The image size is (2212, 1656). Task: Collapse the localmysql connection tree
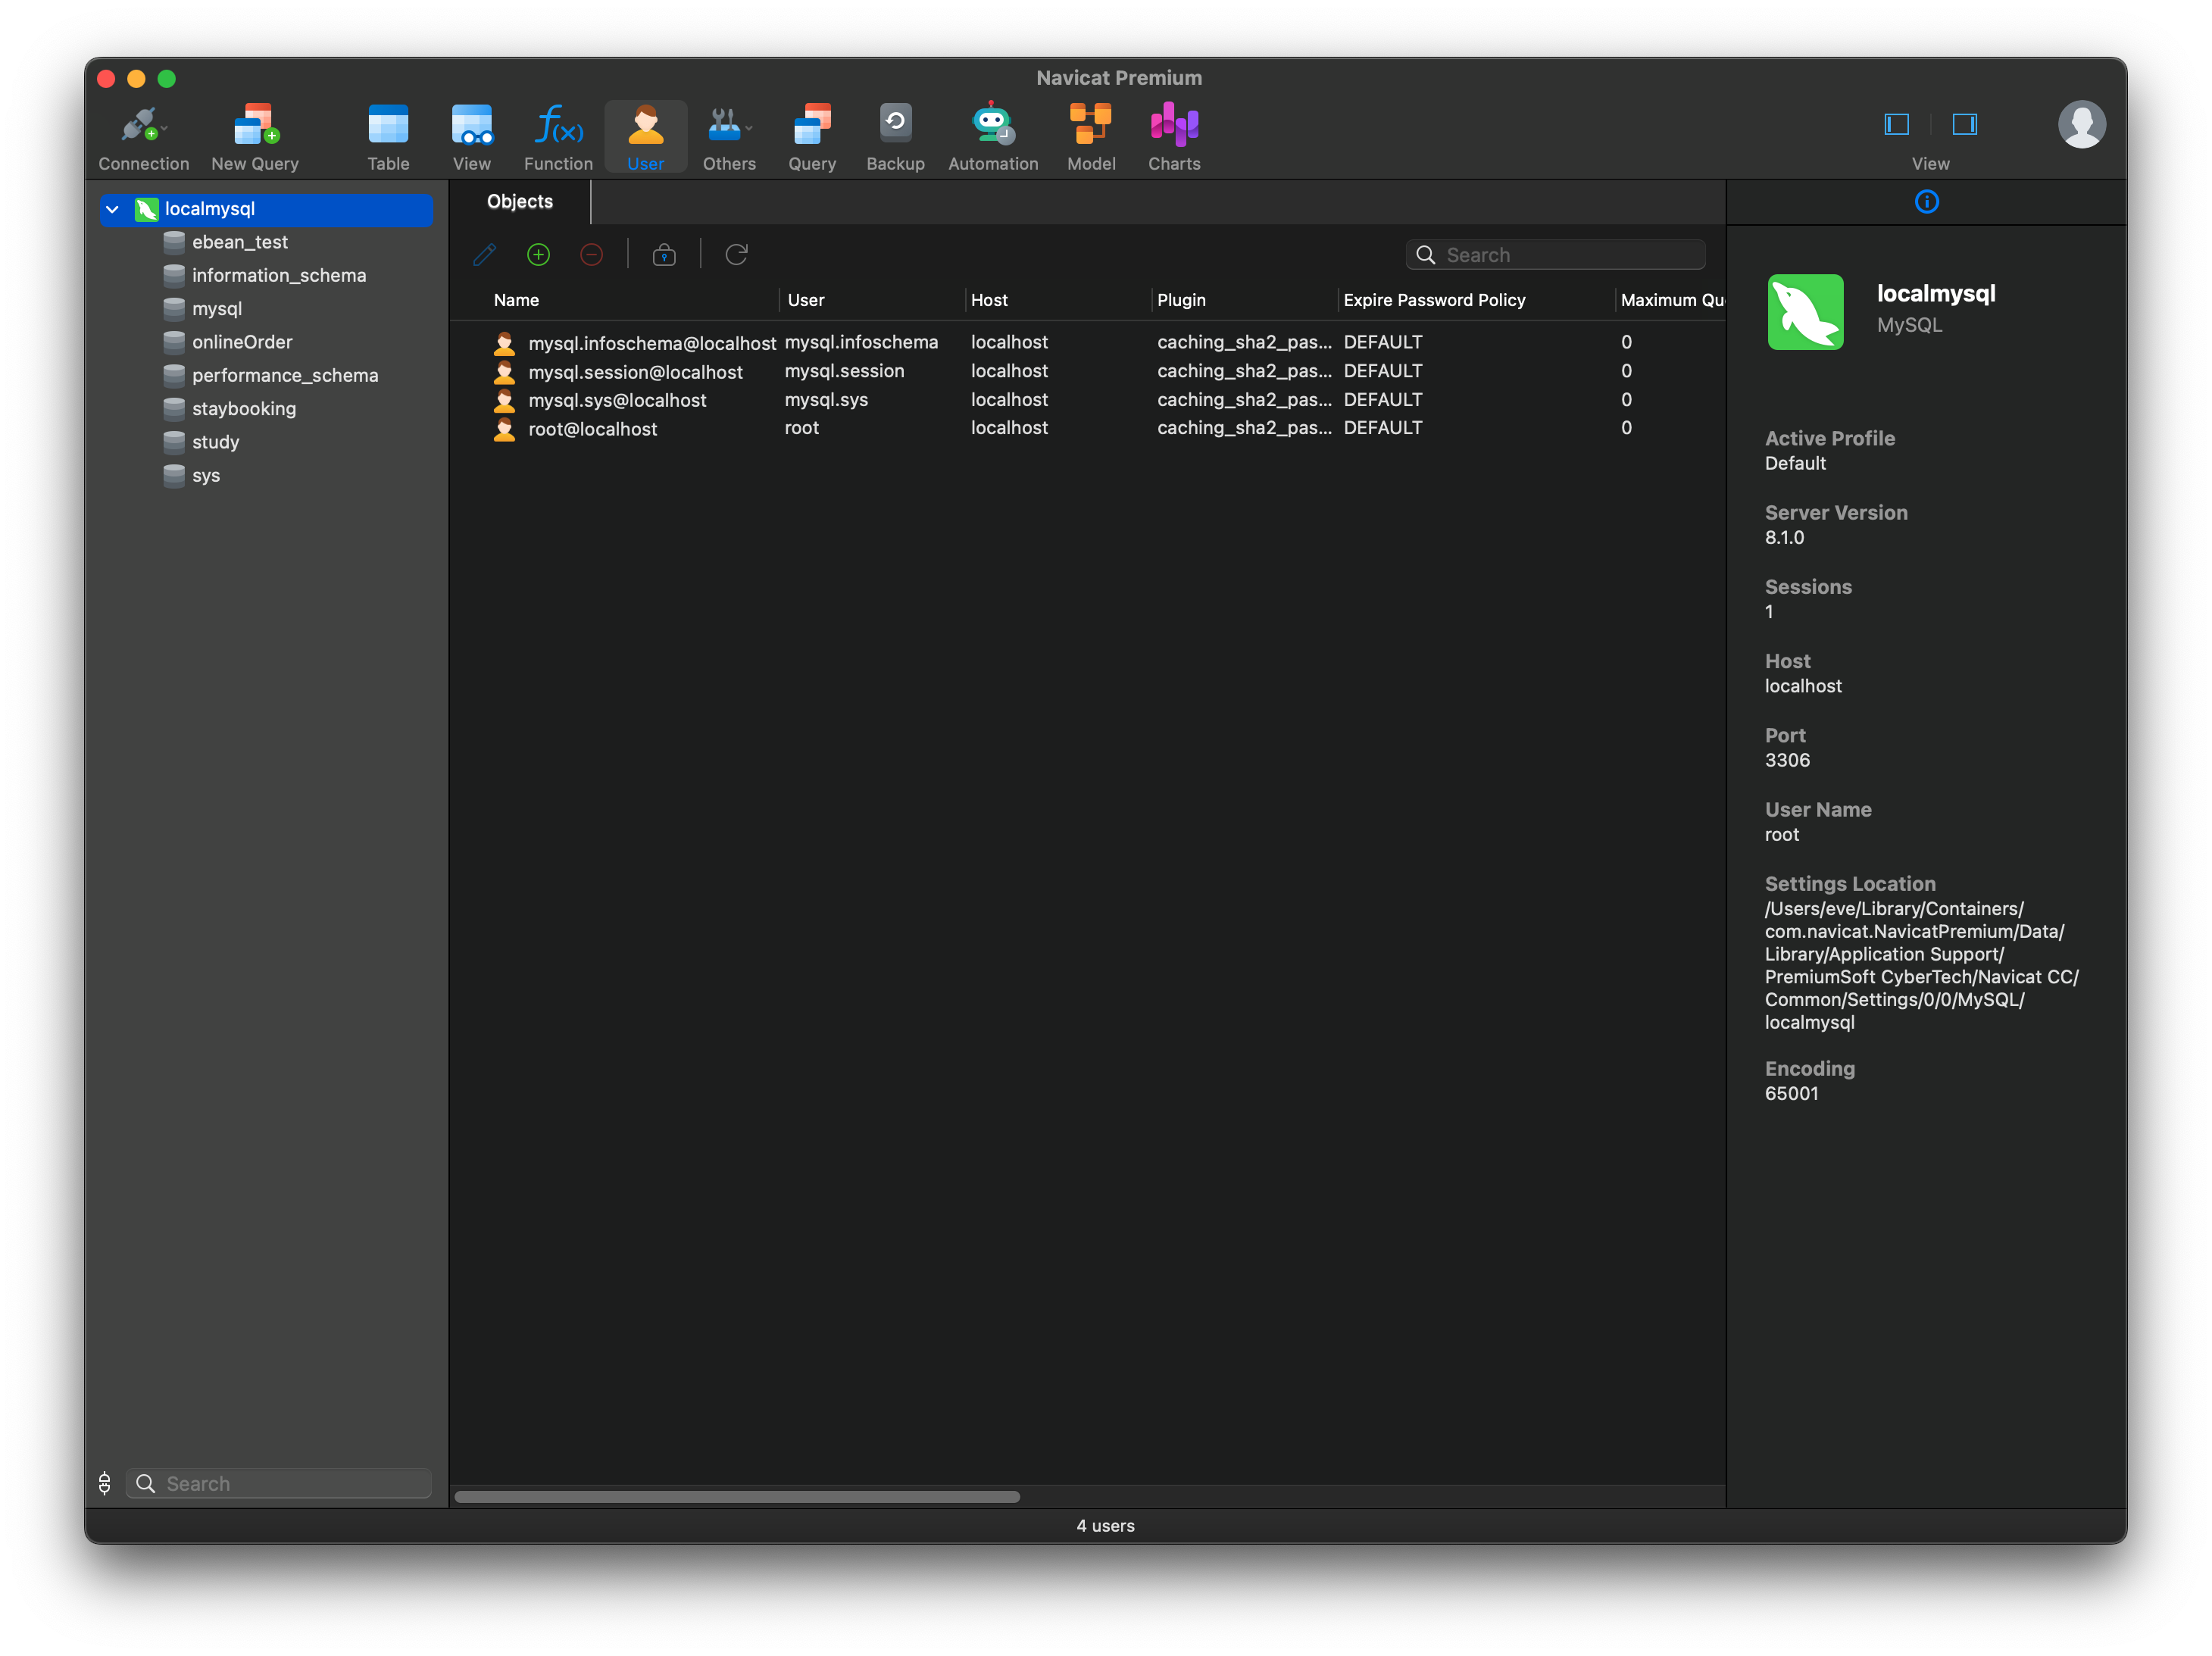113,209
